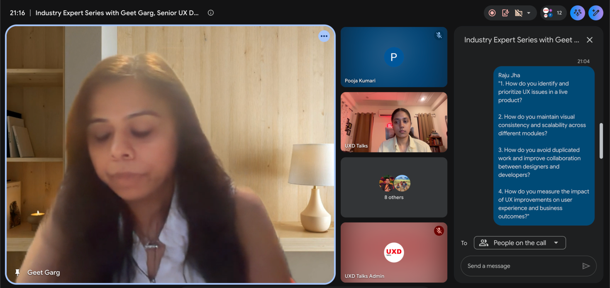This screenshot has width=610, height=288.
Task: Click the recording indicator icon
Action: tap(492, 13)
